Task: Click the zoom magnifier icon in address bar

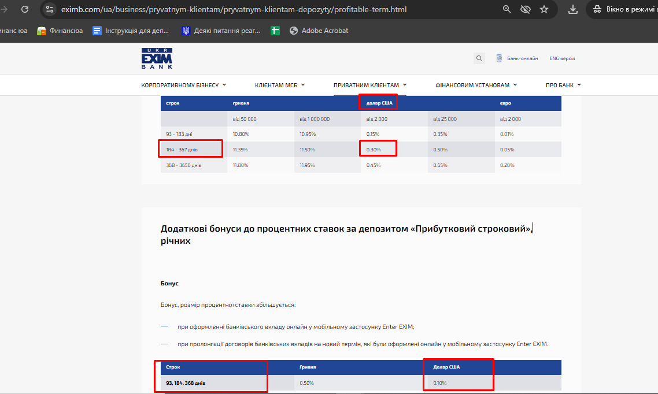Action: pyautogui.click(x=507, y=9)
